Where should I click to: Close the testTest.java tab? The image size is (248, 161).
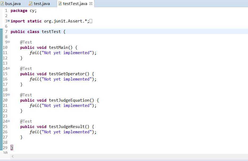click(x=91, y=3)
